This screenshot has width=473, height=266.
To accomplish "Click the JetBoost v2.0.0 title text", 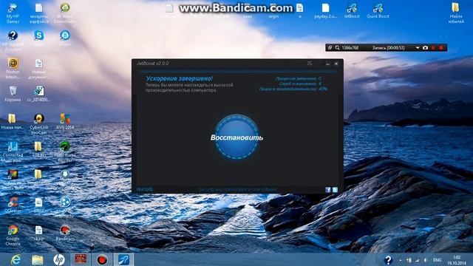I will [x=153, y=64].
